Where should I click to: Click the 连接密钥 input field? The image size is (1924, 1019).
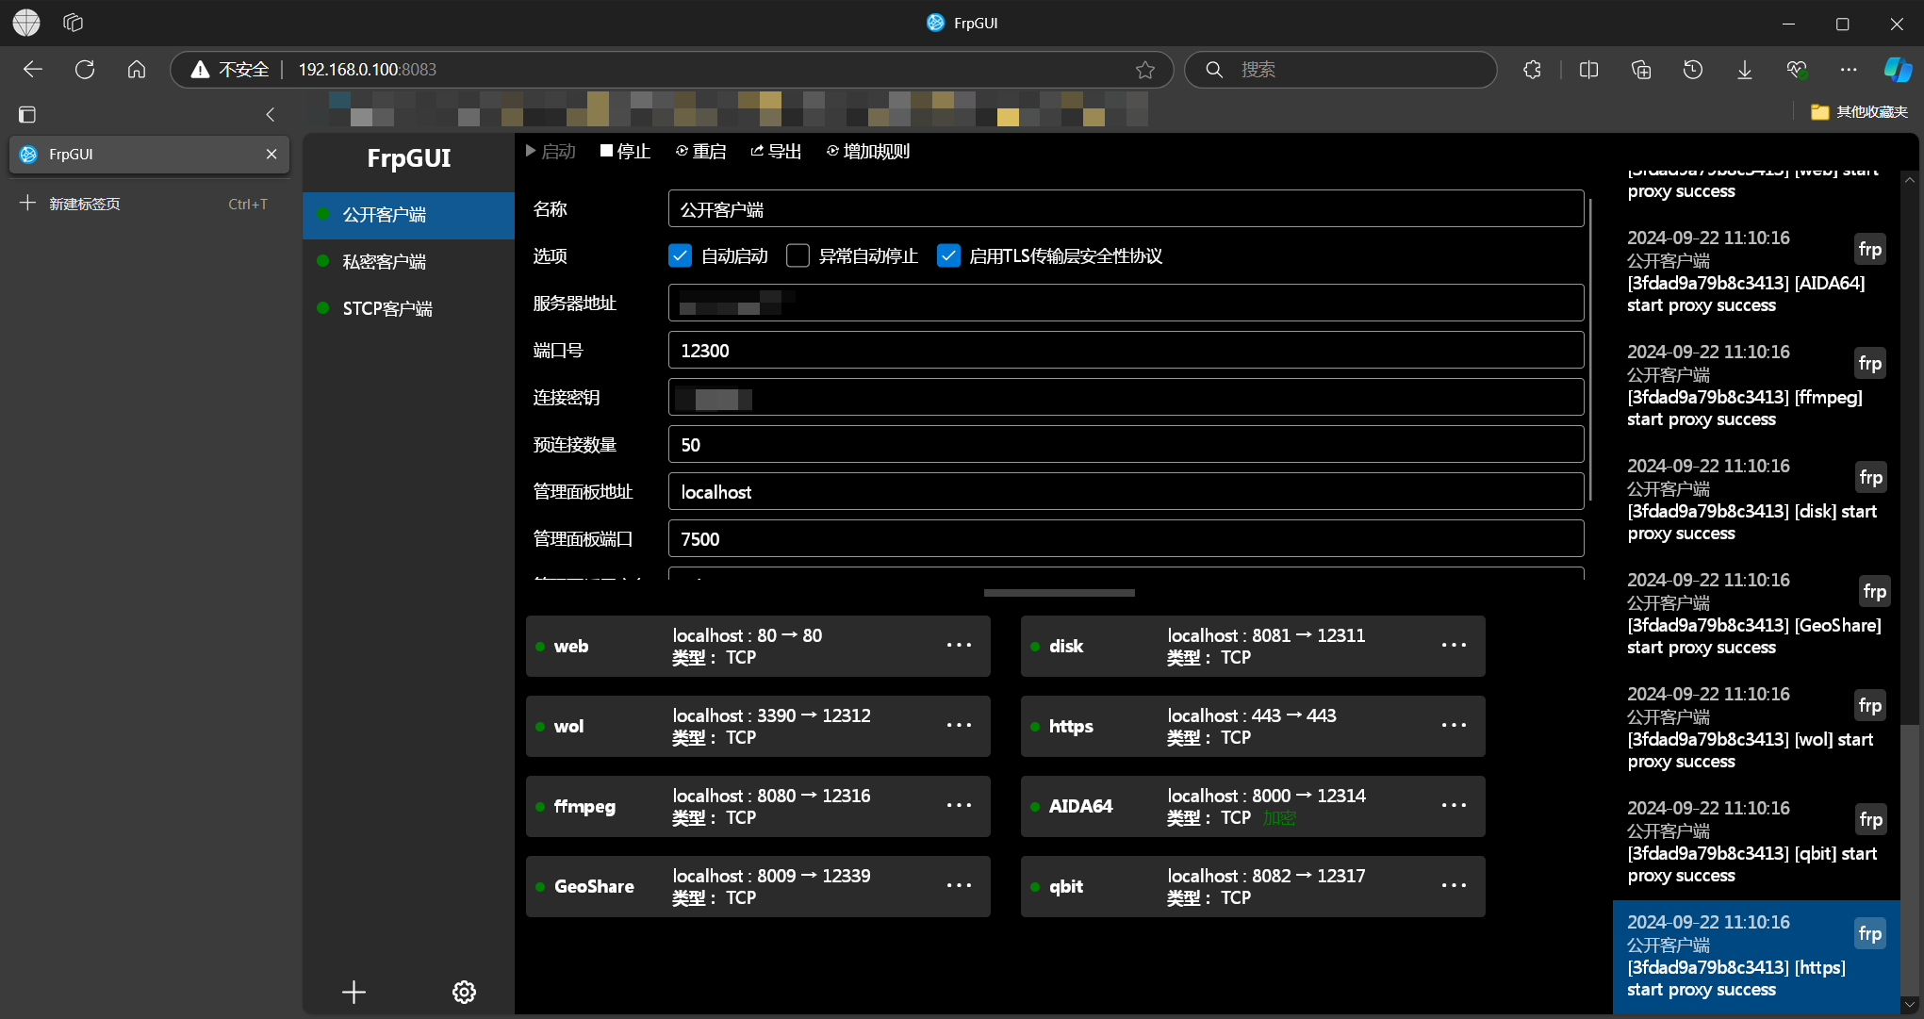tap(1126, 398)
